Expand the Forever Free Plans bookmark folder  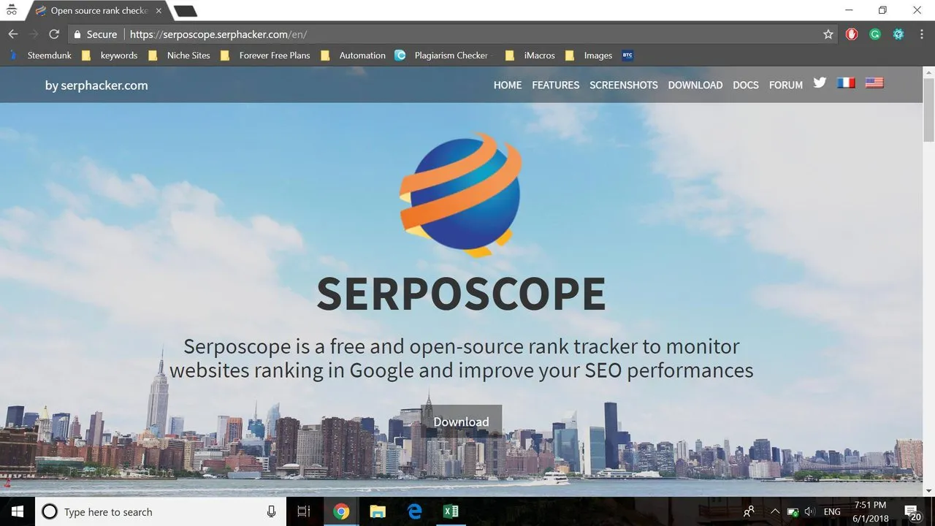pos(265,56)
